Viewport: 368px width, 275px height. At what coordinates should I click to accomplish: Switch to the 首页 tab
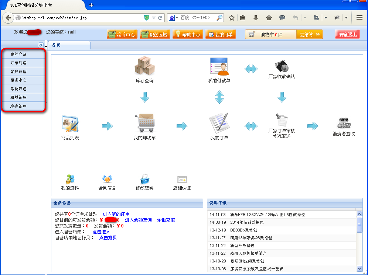pos(69,45)
